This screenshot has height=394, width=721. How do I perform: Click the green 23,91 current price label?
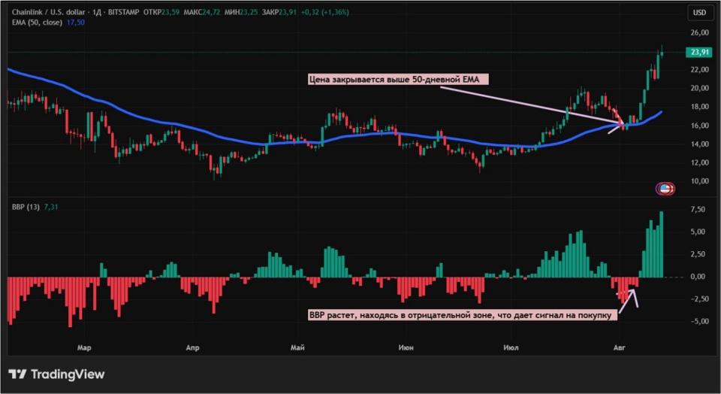click(699, 52)
